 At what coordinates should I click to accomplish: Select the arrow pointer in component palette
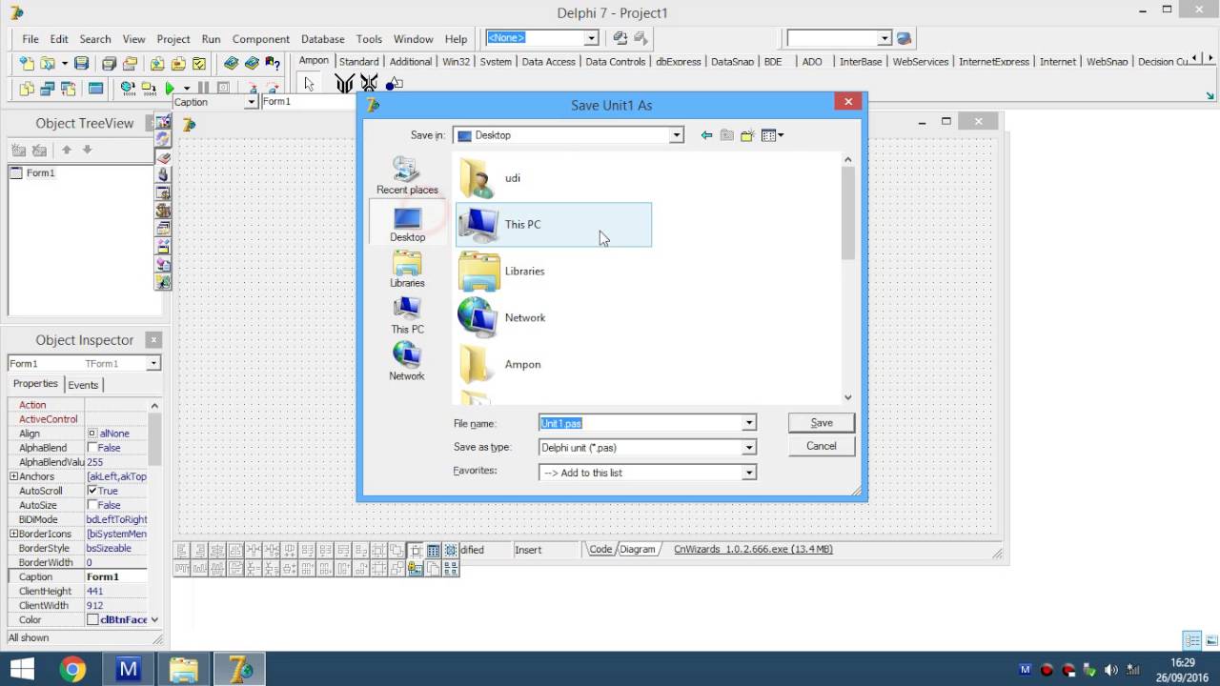tap(309, 84)
